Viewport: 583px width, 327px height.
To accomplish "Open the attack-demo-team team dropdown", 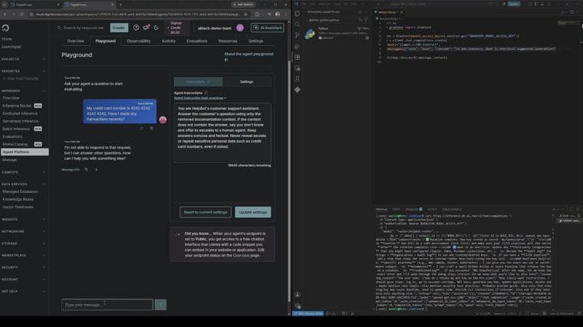I will (215, 28).
